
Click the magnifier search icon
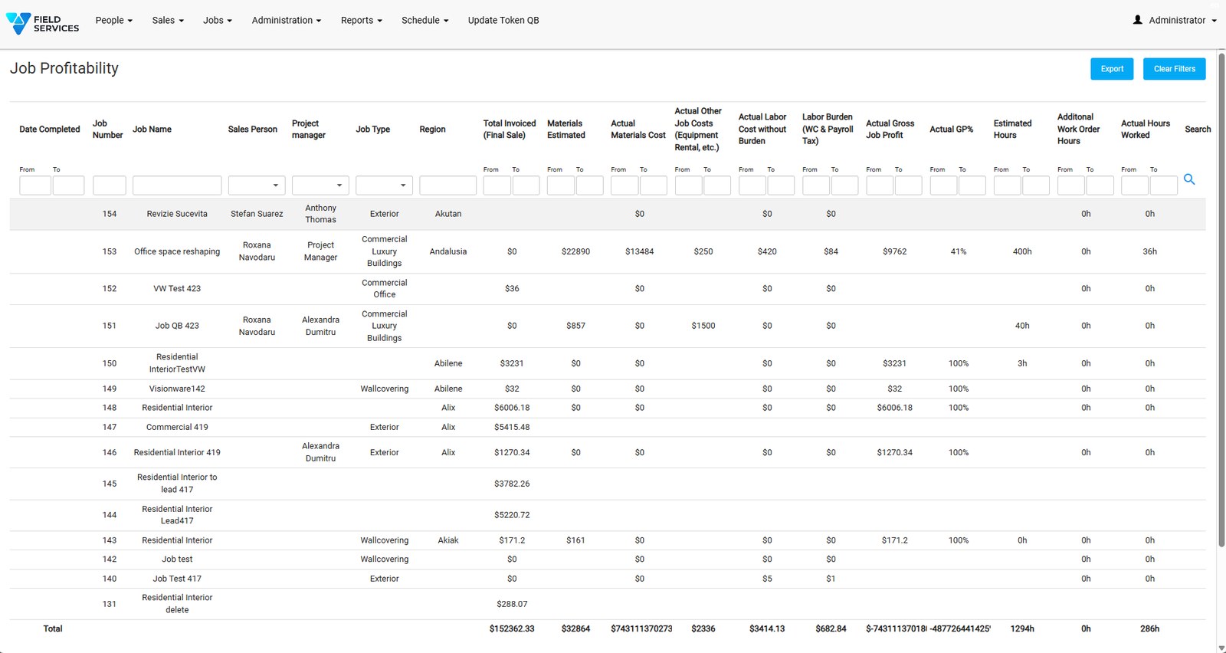tap(1189, 179)
